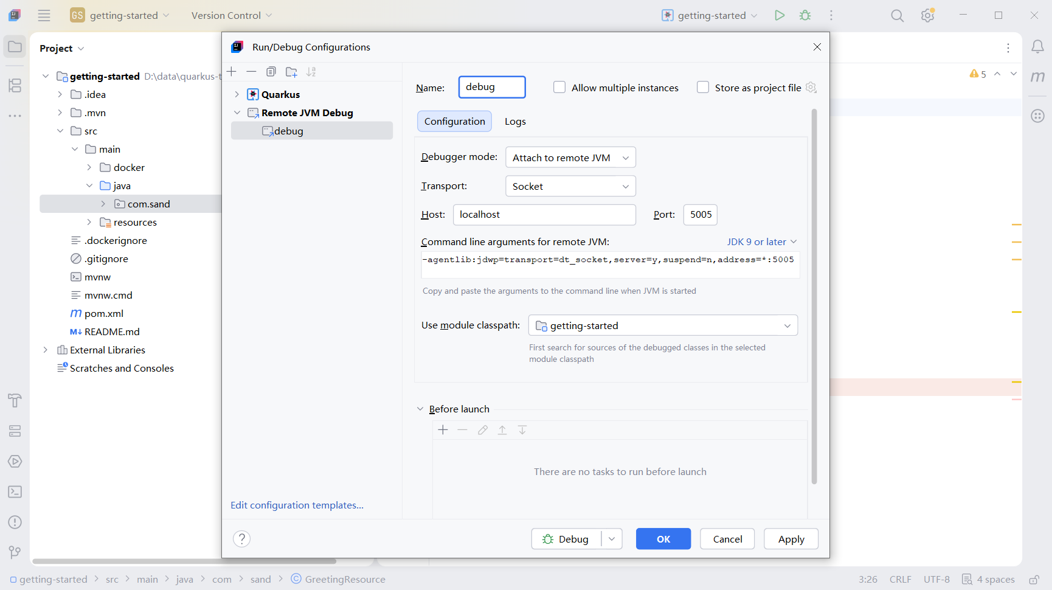Image resolution: width=1052 pixels, height=590 pixels.
Task: Remove selected configuration with minus icon
Action: click(x=251, y=72)
